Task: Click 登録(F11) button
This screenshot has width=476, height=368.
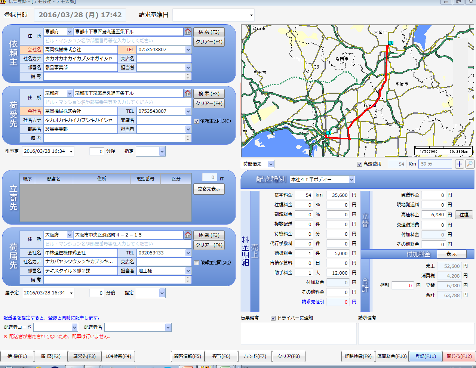Action: point(426,356)
